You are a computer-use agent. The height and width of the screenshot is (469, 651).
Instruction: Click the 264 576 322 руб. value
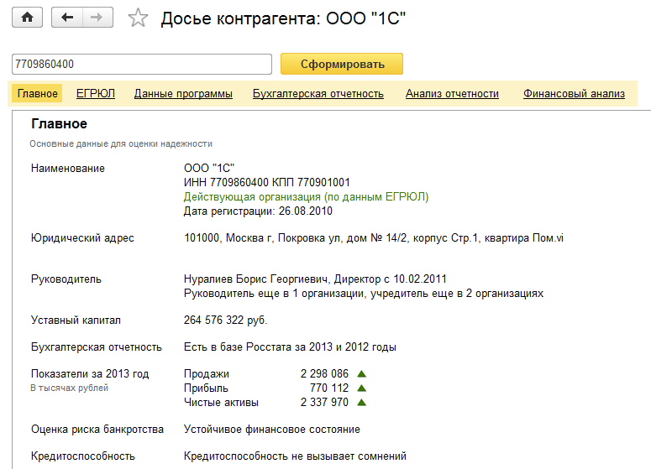coord(225,320)
